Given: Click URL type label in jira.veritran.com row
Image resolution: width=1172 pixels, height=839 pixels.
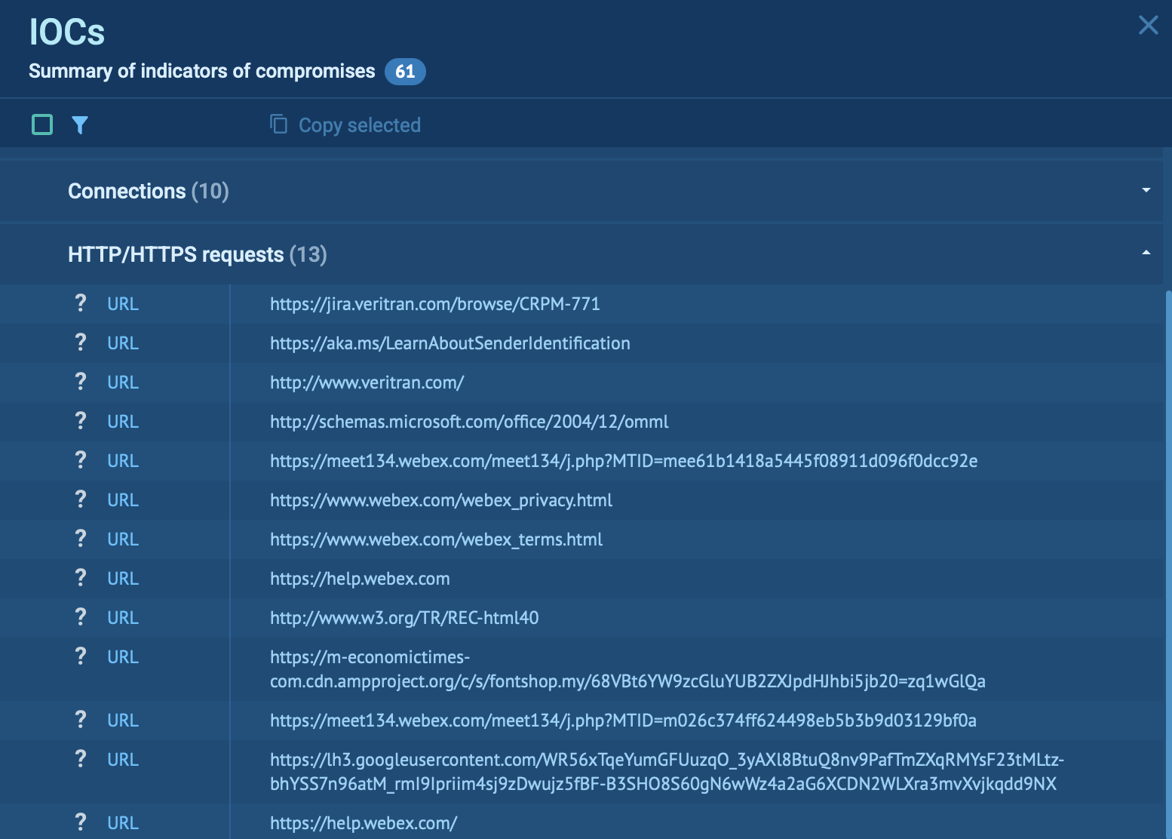Looking at the screenshot, I should pyautogui.click(x=123, y=304).
